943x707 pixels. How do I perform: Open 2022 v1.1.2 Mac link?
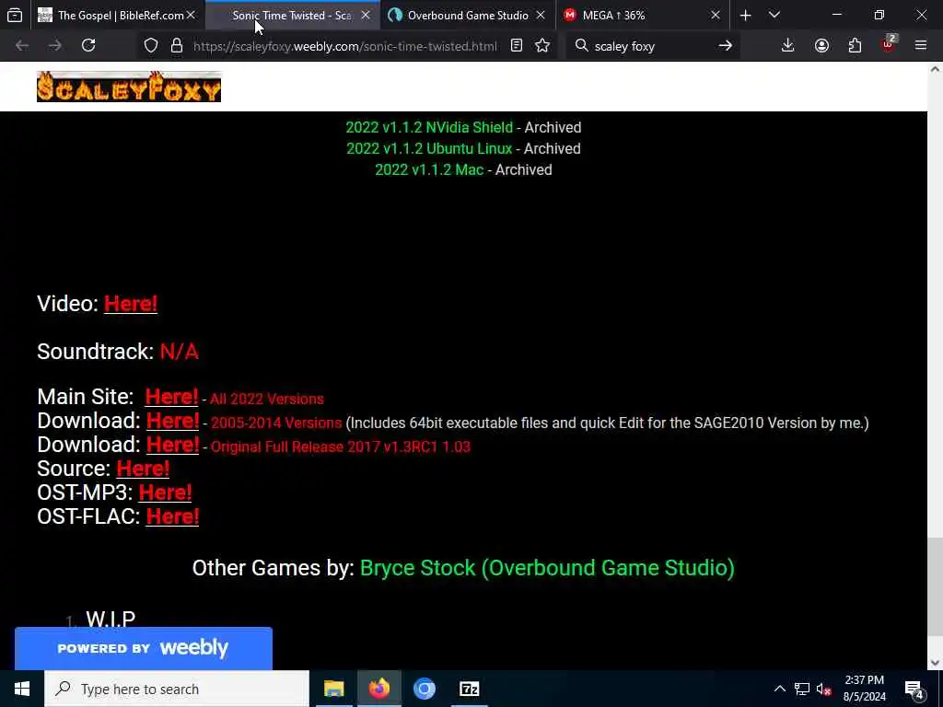click(x=429, y=169)
